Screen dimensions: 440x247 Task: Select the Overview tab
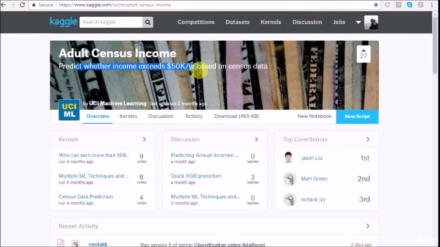[98, 116]
